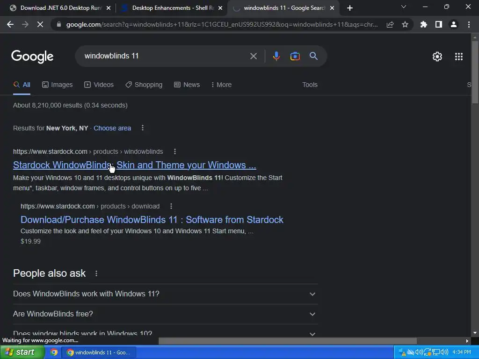Switch to Desktop Enhancements - Shell tab
479x359 pixels.
point(171,8)
